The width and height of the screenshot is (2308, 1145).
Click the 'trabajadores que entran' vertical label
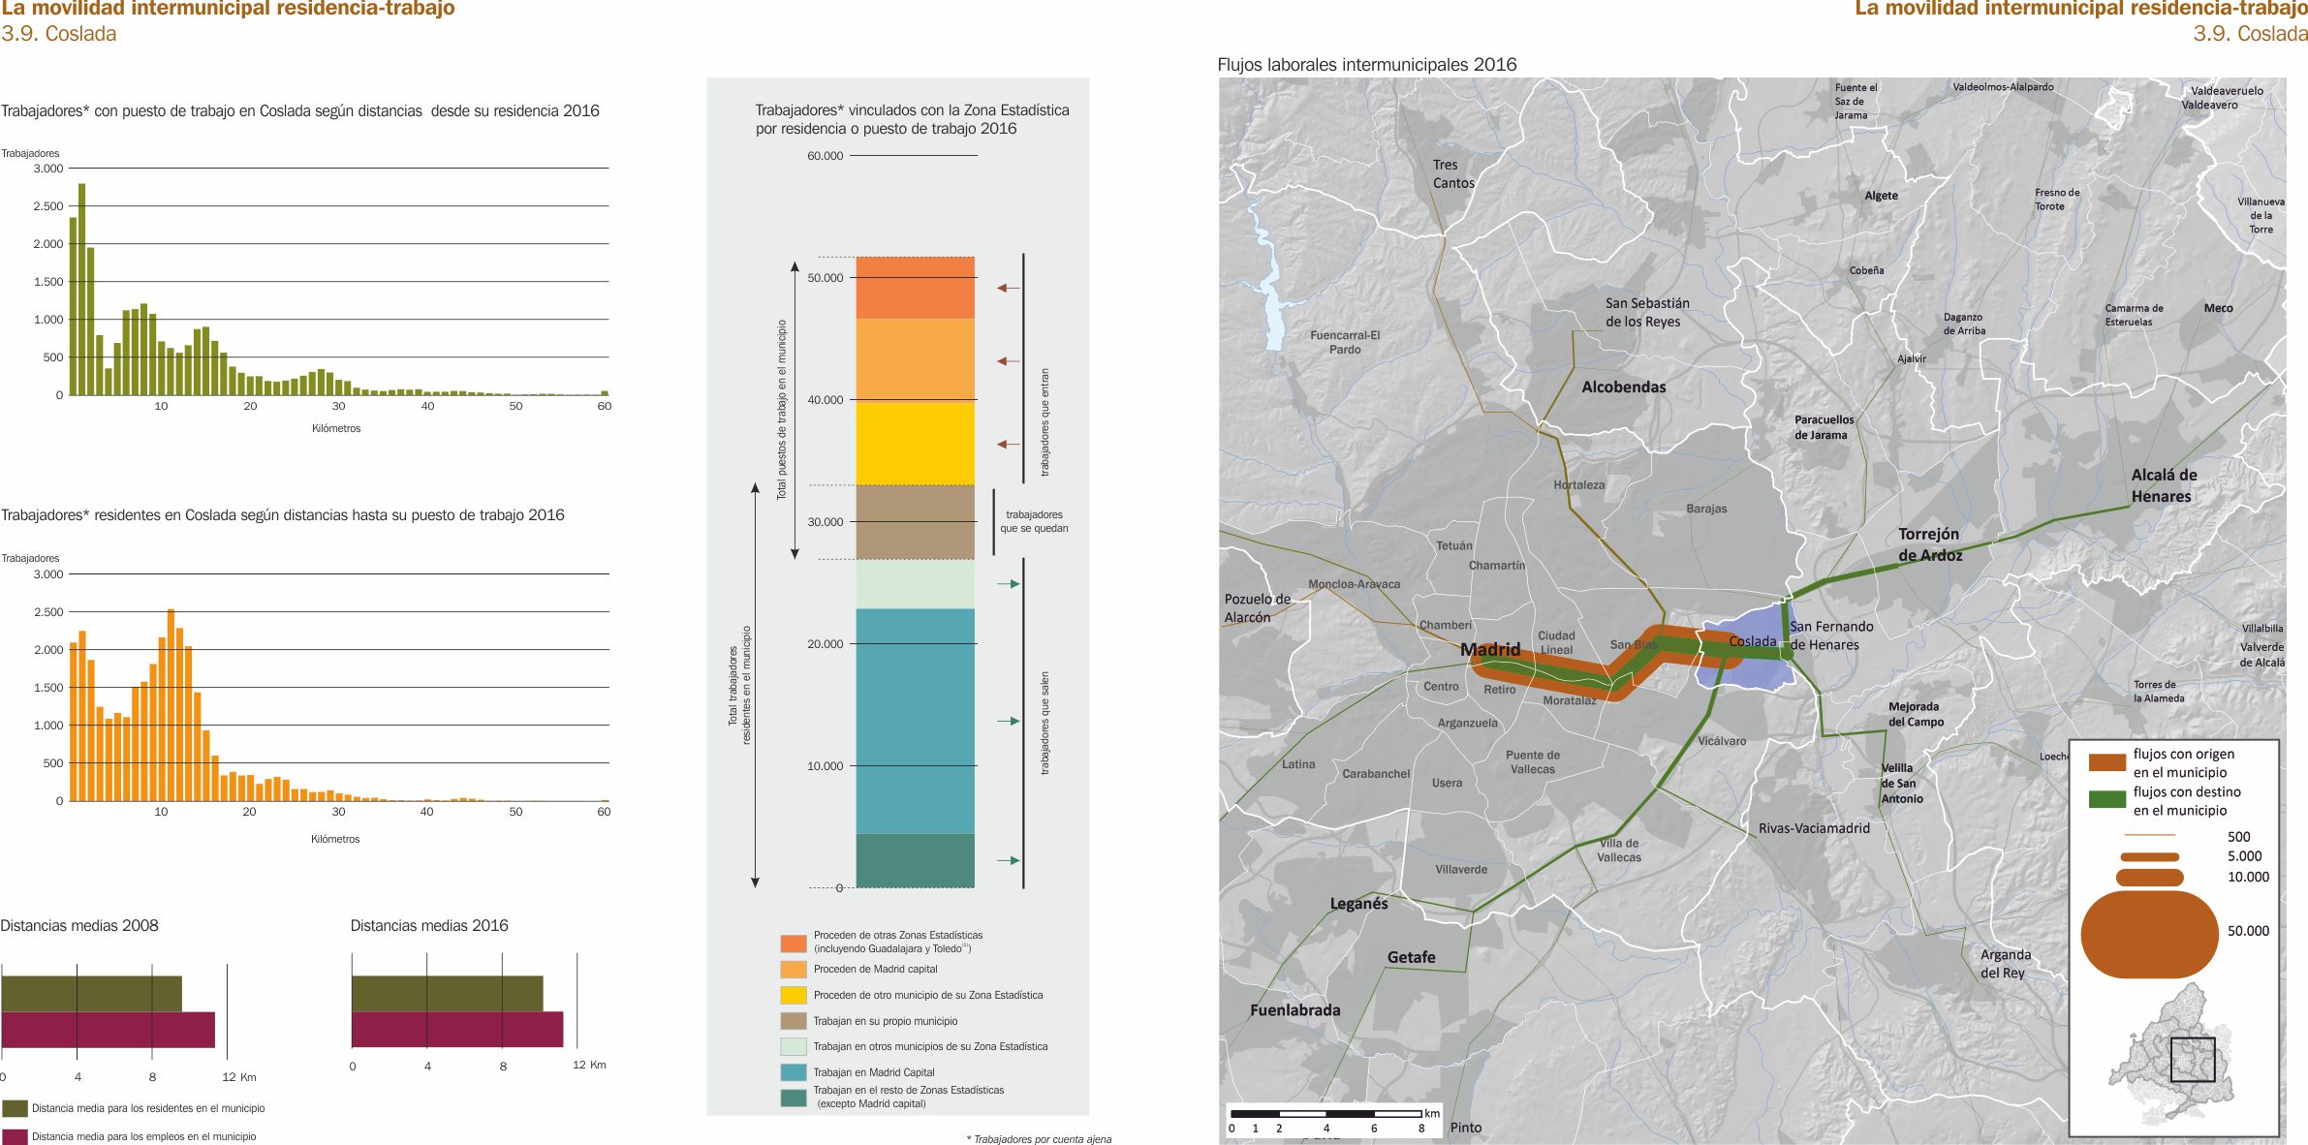(1045, 422)
